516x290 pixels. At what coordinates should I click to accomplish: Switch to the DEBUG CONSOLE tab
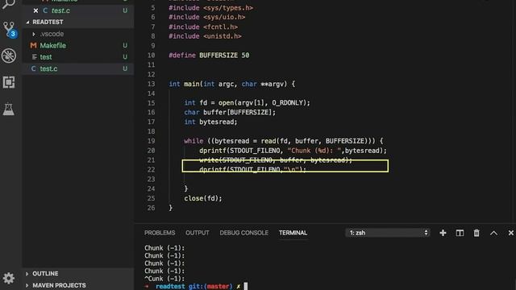tap(243, 233)
